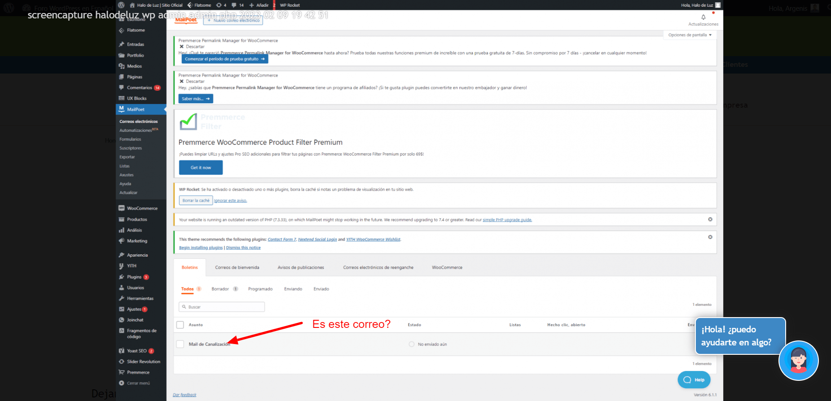Switch to Avisos de publicaciones tab
Image resolution: width=831 pixels, height=401 pixels.
(x=301, y=267)
